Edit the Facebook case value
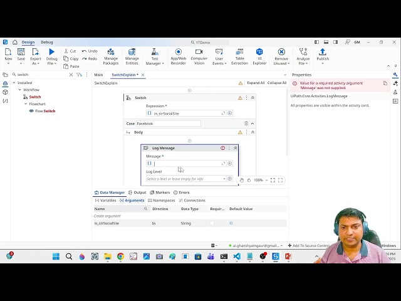The height and width of the screenshot is (301, 401). click(169, 124)
